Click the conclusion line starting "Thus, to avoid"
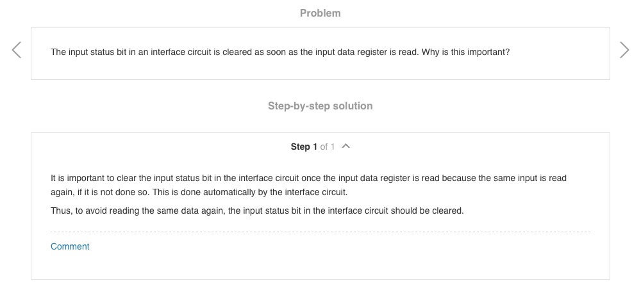 192,211
